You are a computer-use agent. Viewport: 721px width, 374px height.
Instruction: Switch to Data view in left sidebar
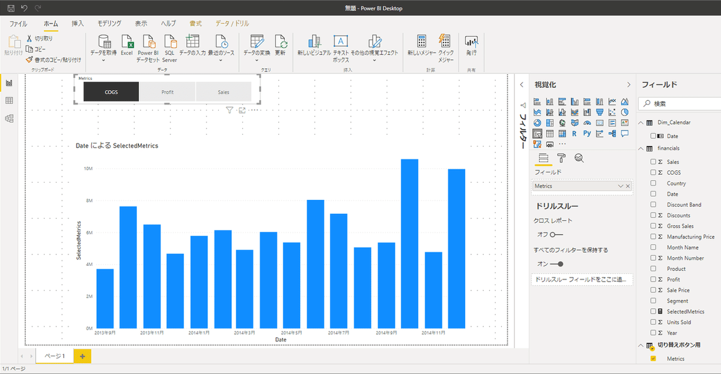click(9, 101)
